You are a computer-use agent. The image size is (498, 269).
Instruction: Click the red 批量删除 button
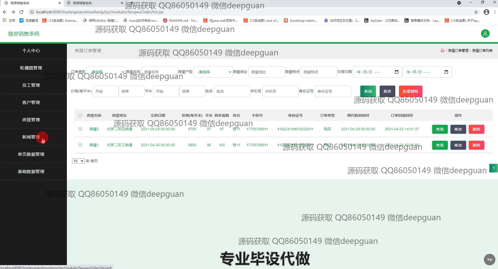[410, 91]
